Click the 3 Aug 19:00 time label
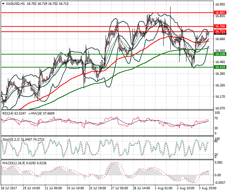Screen dimensions: 227x192 click(x=208, y=188)
